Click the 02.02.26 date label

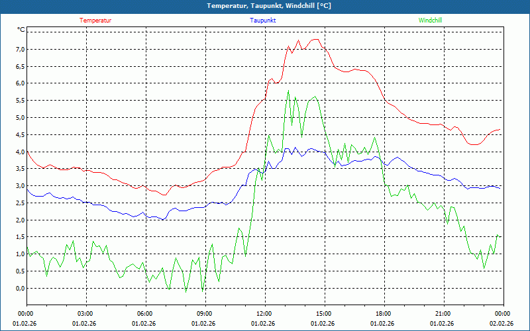[x=502, y=324]
